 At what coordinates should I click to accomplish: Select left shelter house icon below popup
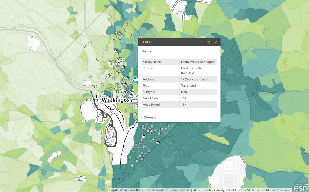pos(143,137)
